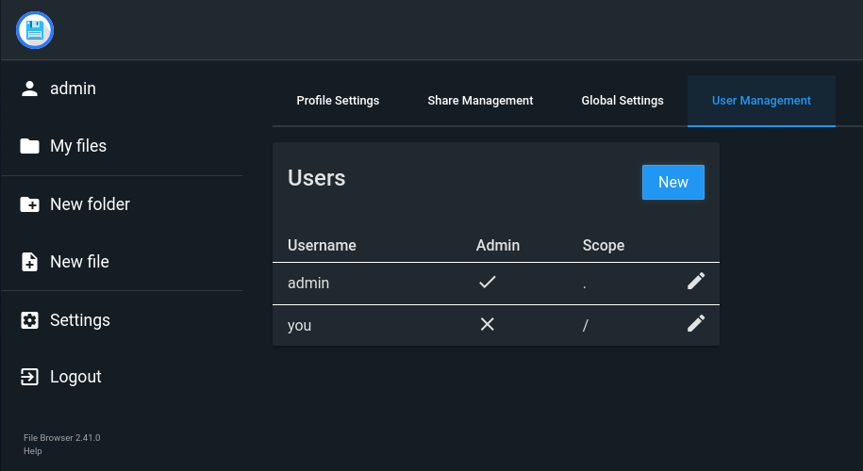Screen dimensions: 863x471
Task: Click the New file plus icon
Action: [x=30, y=262]
